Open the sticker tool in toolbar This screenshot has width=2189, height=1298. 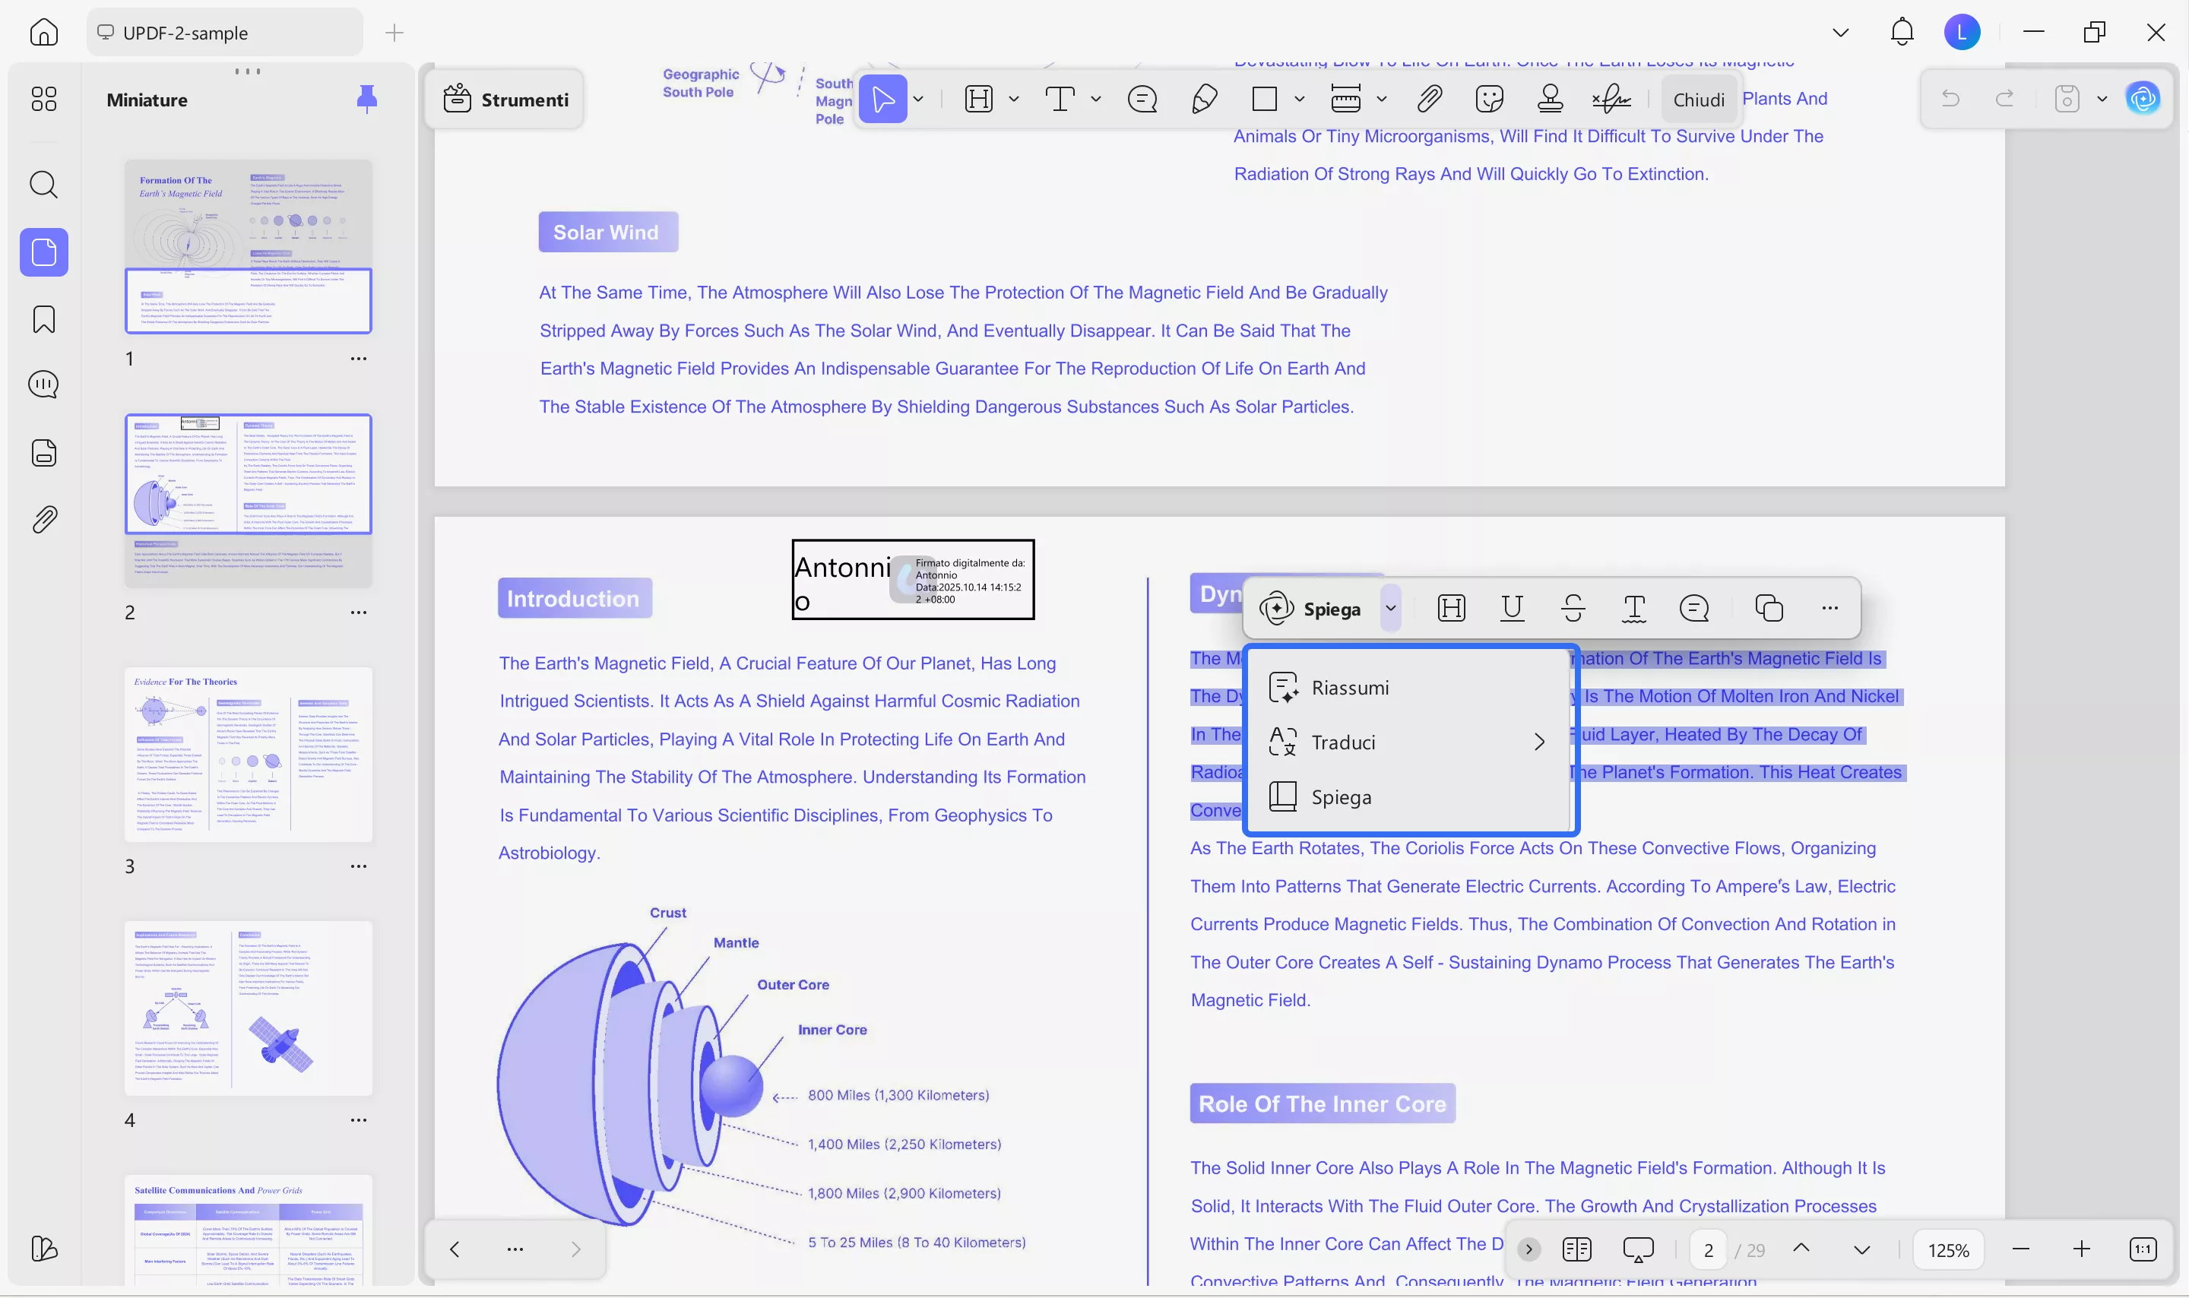tap(1488, 99)
